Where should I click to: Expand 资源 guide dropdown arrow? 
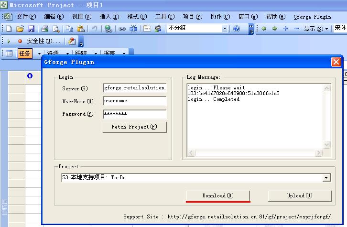(x=67, y=54)
